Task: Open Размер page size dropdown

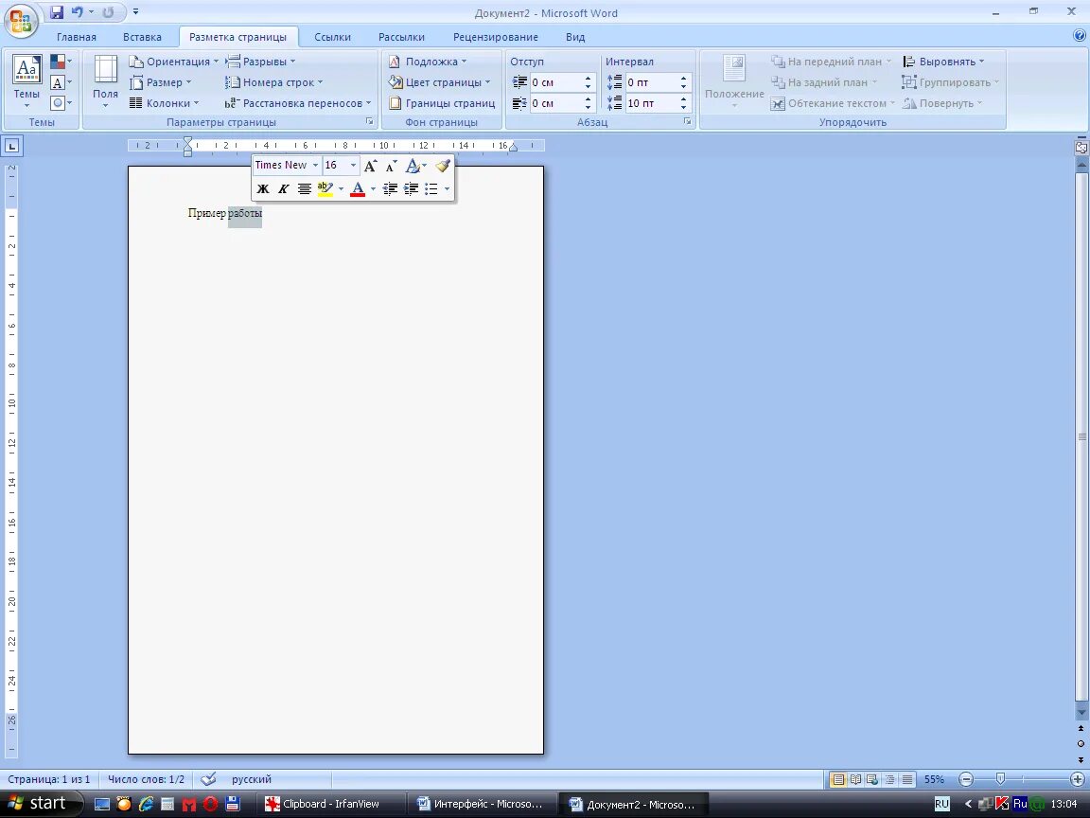Action: click(161, 82)
